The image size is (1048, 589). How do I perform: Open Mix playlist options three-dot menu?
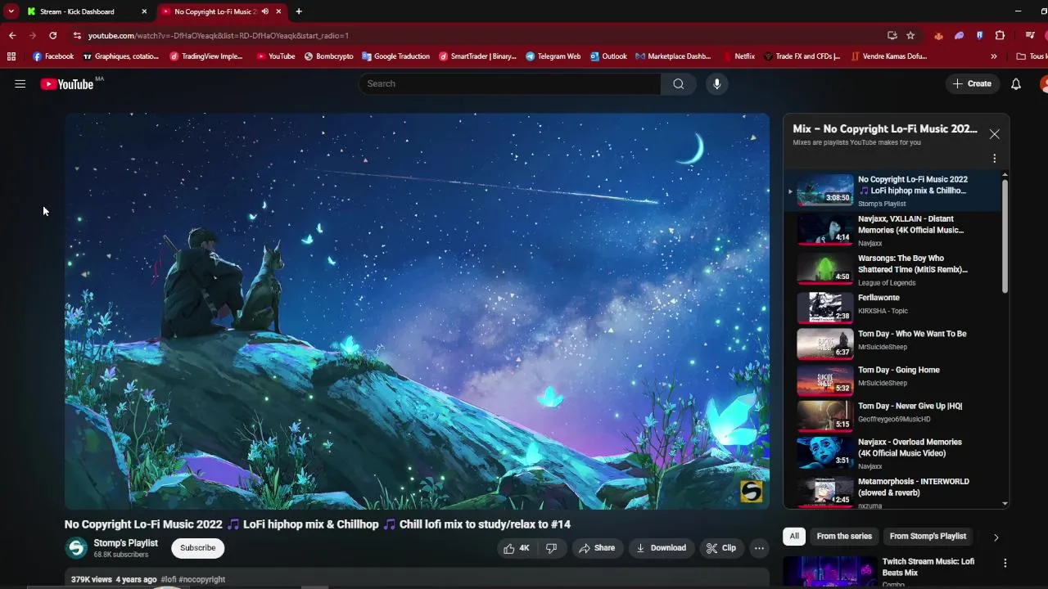click(x=995, y=159)
